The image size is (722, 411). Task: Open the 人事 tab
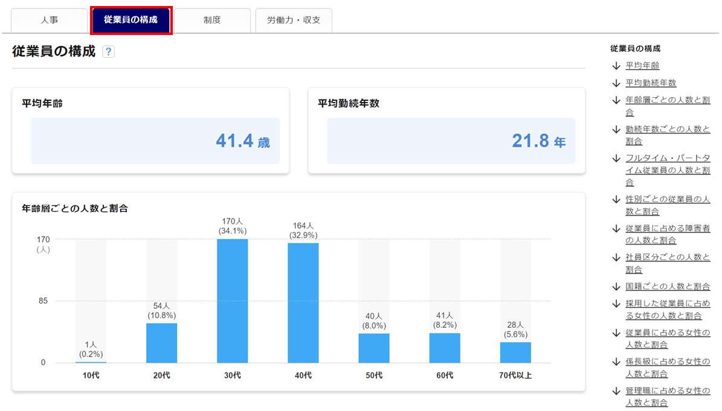coord(50,21)
